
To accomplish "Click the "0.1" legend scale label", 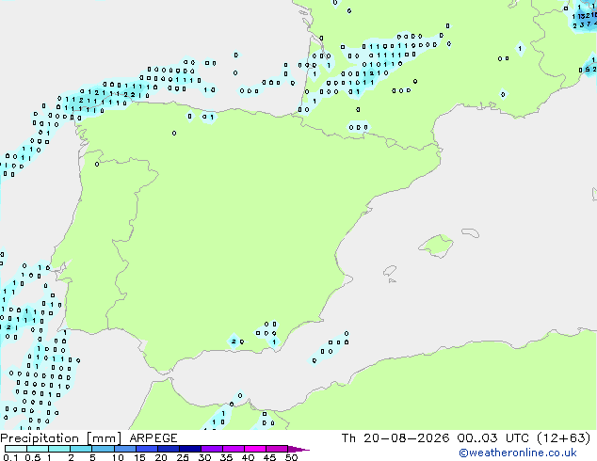I will [x=10, y=457].
